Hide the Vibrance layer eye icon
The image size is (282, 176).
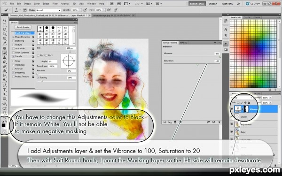coord(232,109)
